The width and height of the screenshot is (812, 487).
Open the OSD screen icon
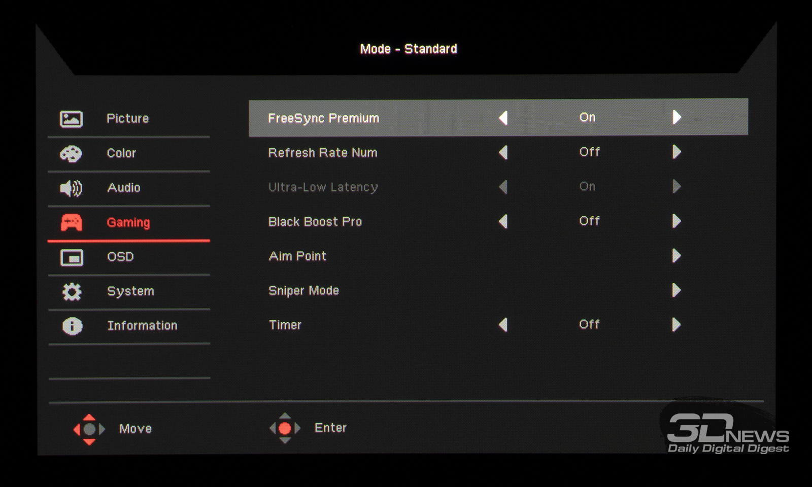(x=72, y=257)
